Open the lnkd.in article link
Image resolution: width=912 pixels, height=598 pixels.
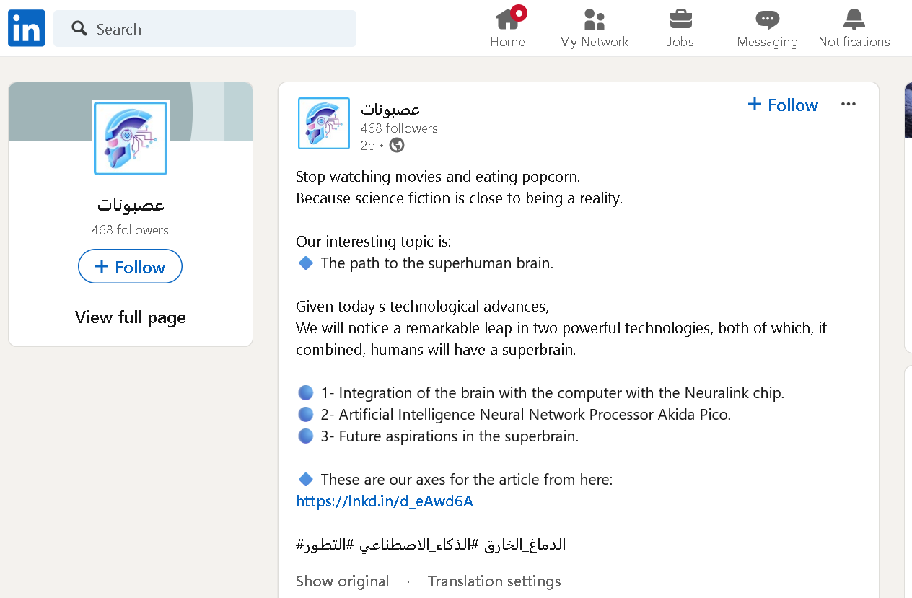point(385,501)
